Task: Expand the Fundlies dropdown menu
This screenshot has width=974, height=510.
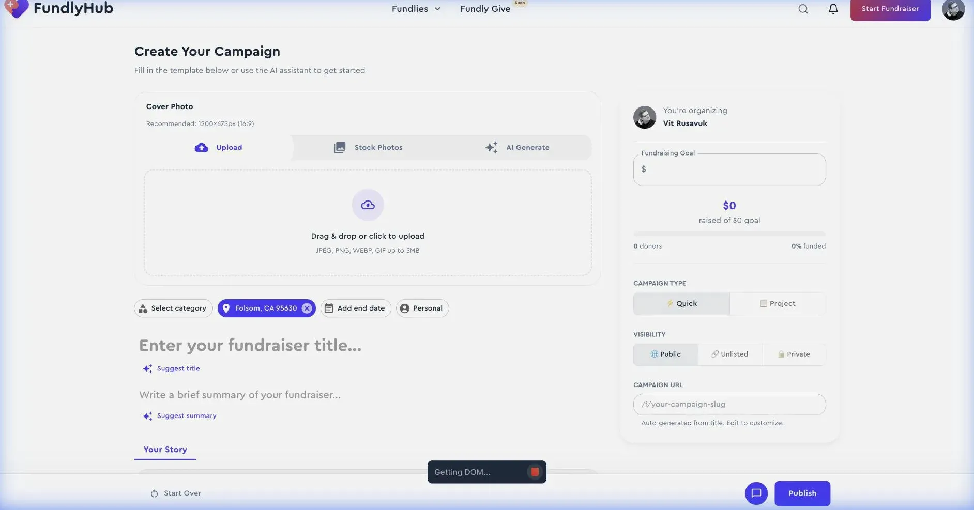Action: tap(416, 9)
